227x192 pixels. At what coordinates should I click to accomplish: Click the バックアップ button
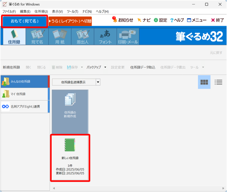94,67
